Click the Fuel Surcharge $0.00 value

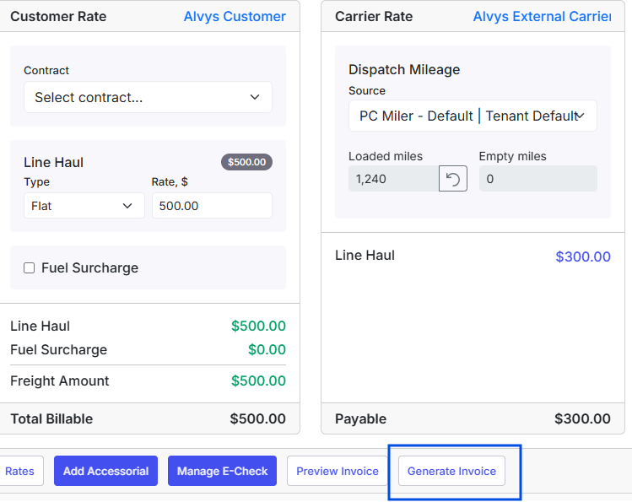(267, 349)
